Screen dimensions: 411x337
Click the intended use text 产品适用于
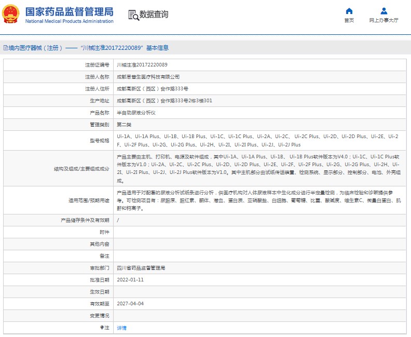pos(259,200)
